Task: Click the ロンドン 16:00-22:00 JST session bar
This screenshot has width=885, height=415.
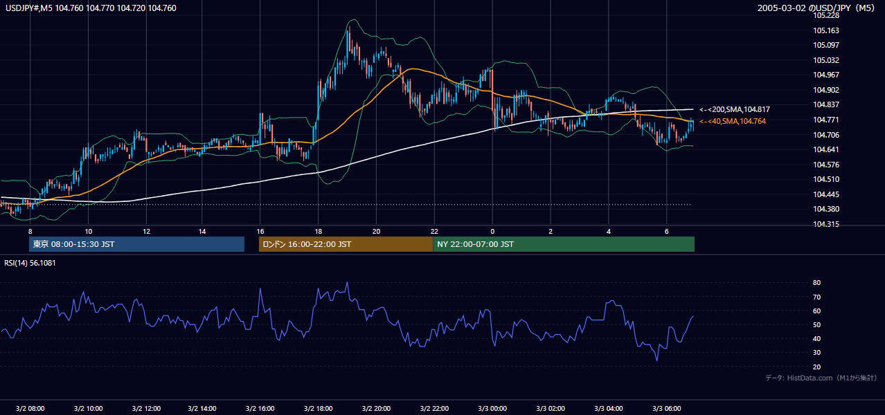Action: [346, 244]
